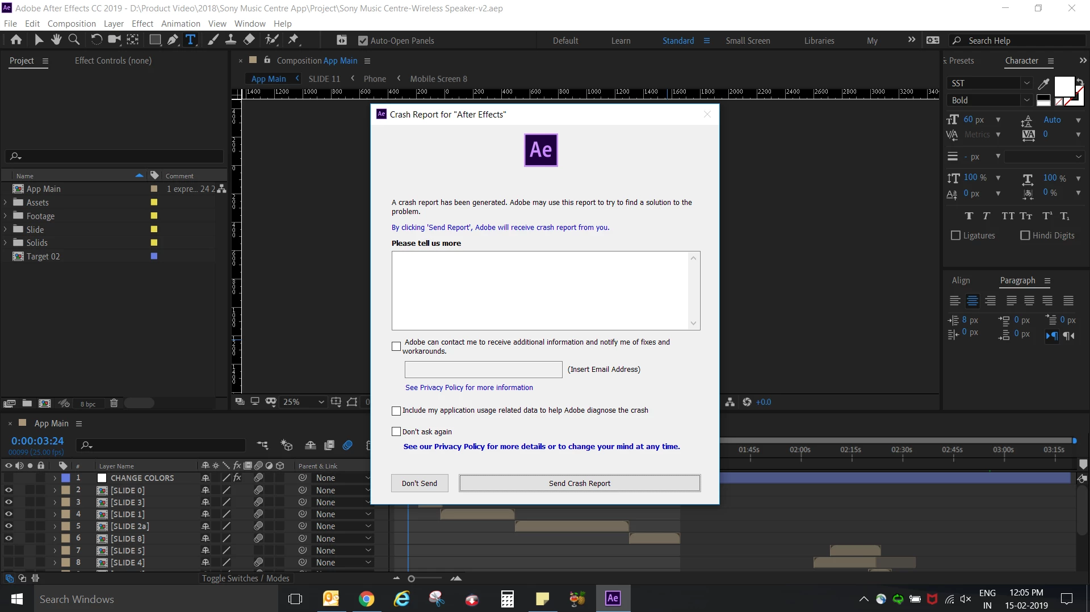Viewport: 1090px width, 612px height.
Task: Switch to the Learn workspace
Action: (x=621, y=41)
